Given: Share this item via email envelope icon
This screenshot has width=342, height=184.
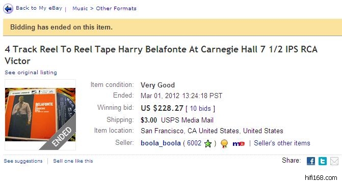Looking at the screenshot, I should click(334, 161).
